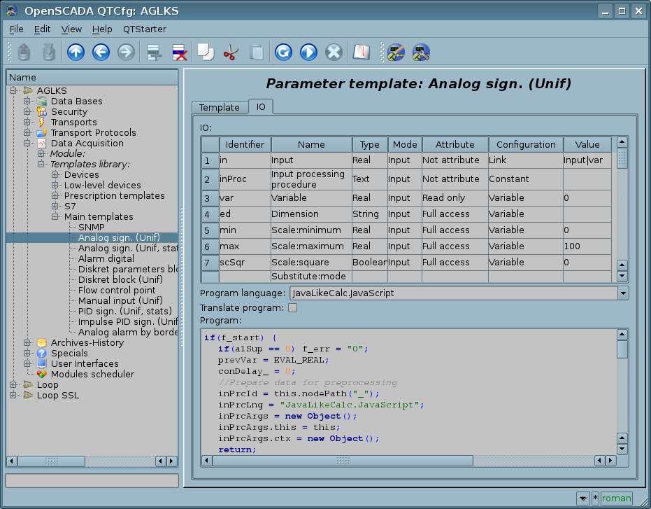Click the roman user button in status bar
Image resolution: width=651 pixels, height=509 pixels.
click(616, 498)
